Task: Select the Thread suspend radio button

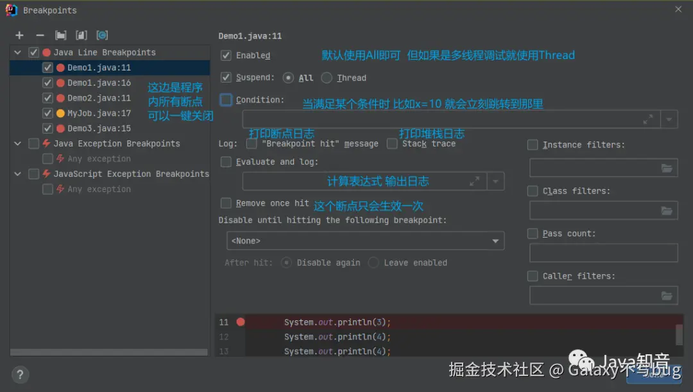Action: [x=327, y=78]
